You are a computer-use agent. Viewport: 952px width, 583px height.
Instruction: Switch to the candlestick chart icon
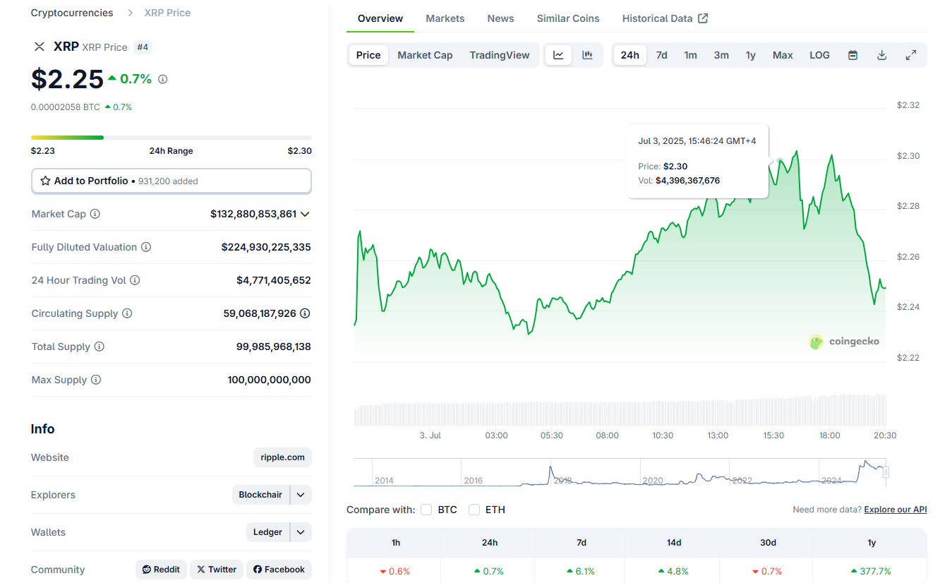587,55
